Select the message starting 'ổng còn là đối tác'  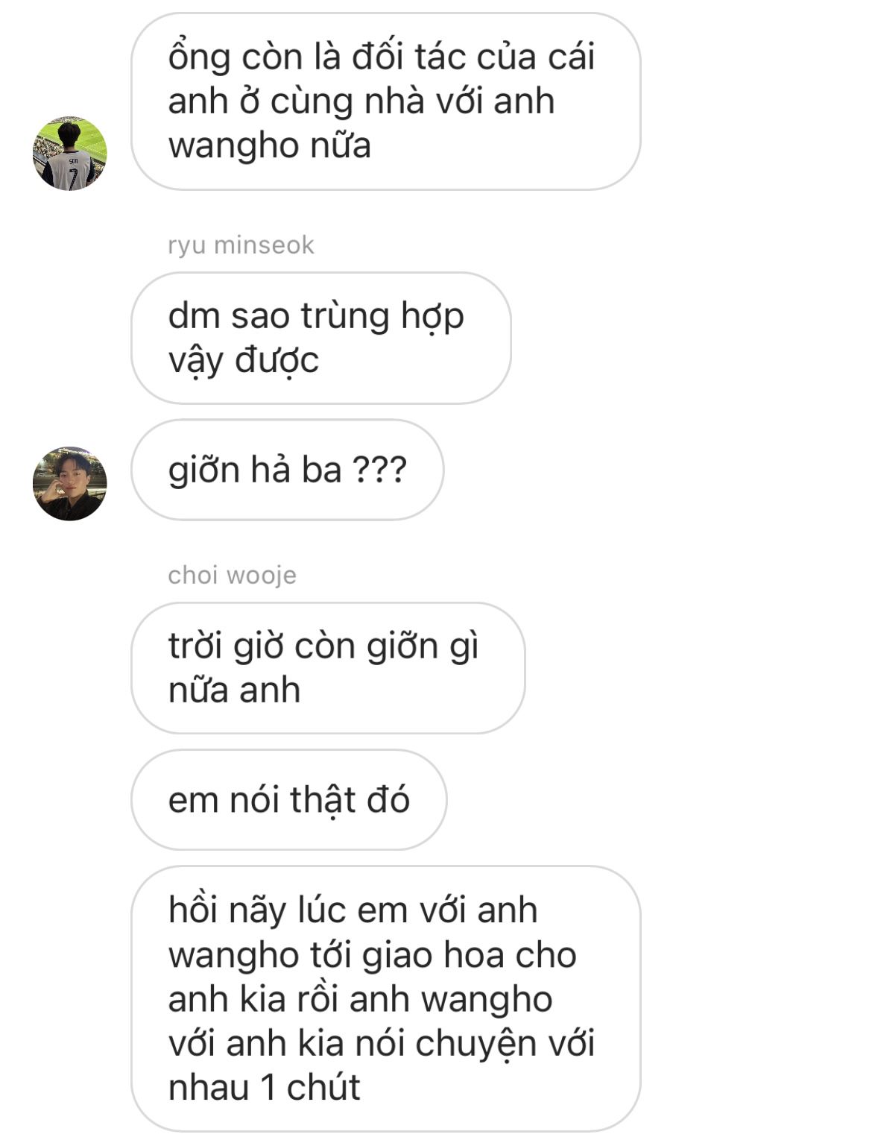(385, 101)
